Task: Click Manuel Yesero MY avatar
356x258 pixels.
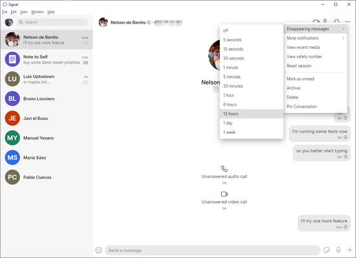Action: 12,138
